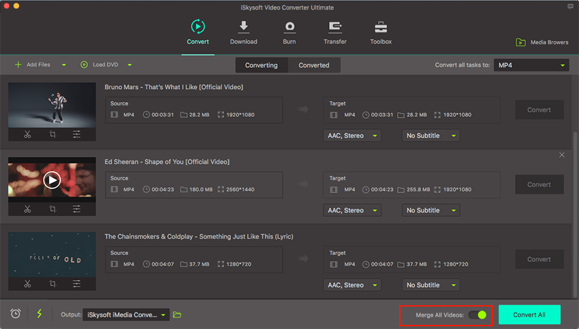Expand the Convert all tasks to MP4 dropdown
The image size is (579, 329).
[531, 65]
